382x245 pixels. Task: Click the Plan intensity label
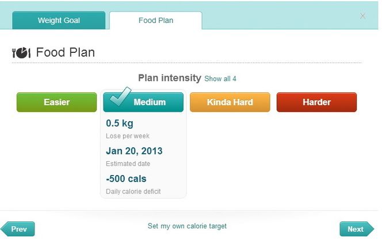click(x=170, y=78)
